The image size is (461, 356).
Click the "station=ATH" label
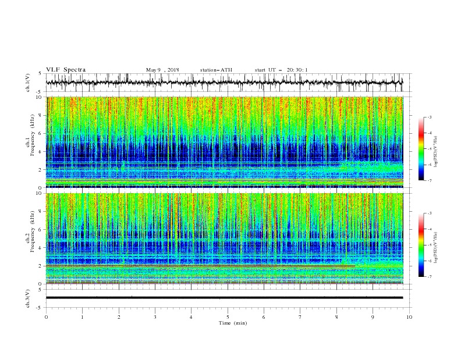point(216,70)
